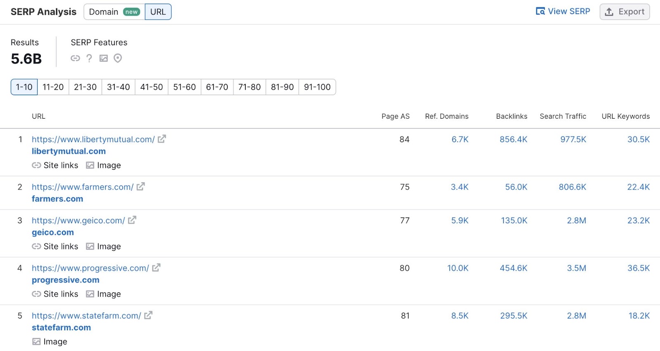Open geico.com 135.0K backlinks
The width and height of the screenshot is (660, 351).
pos(514,220)
